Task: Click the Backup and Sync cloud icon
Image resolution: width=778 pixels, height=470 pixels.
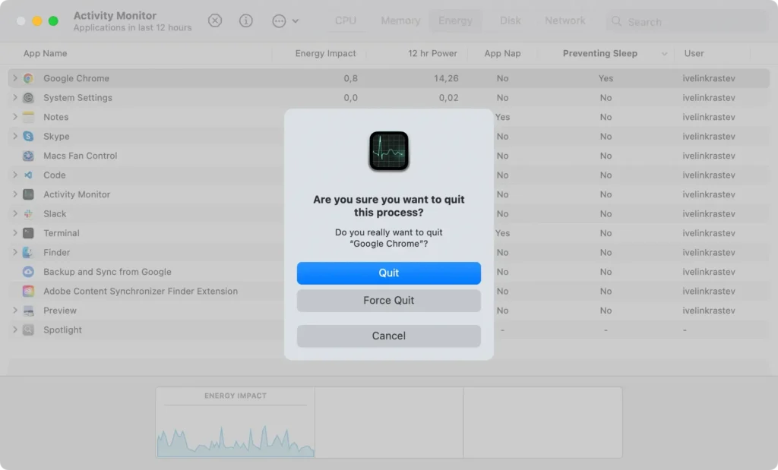Action: click(28, 272)
